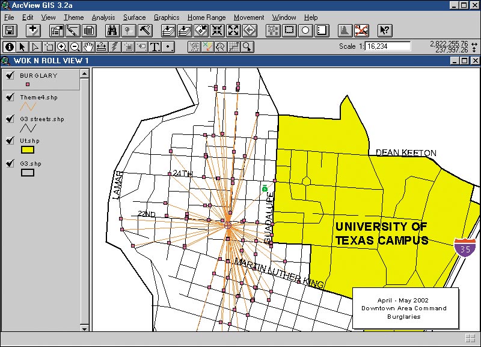Select the Identify tool

10,47
